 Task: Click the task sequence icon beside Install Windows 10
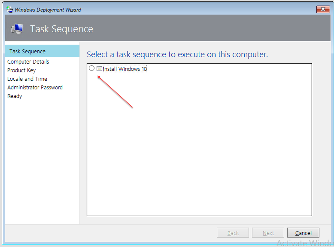pos(99,69)
